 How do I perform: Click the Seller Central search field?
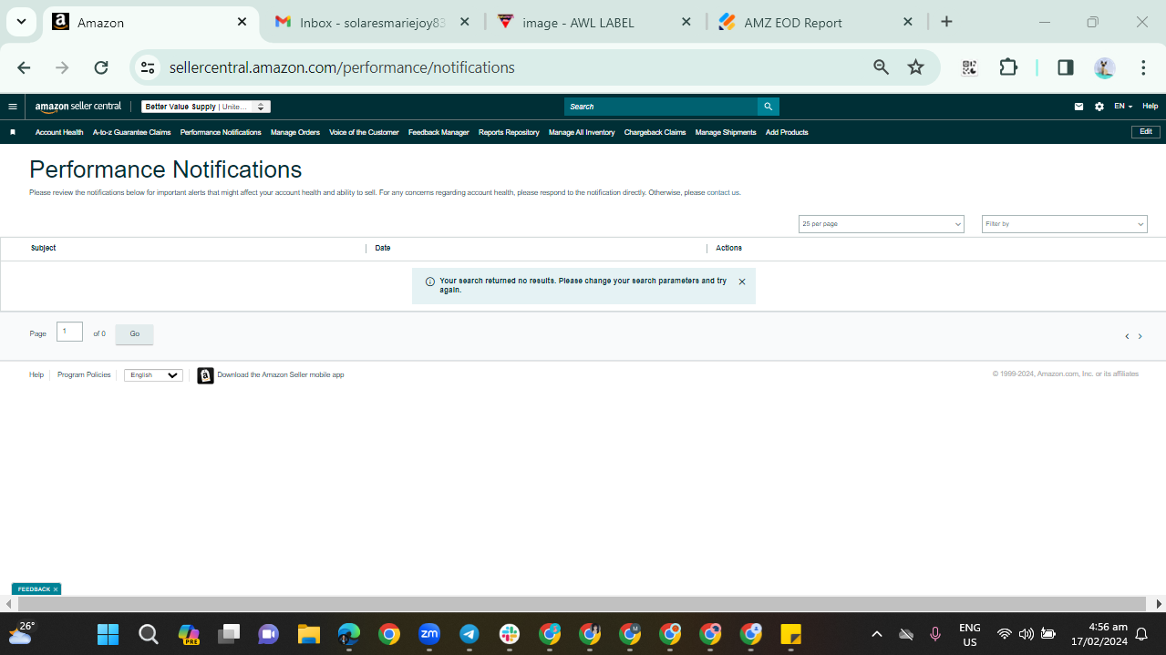[661, 107]
